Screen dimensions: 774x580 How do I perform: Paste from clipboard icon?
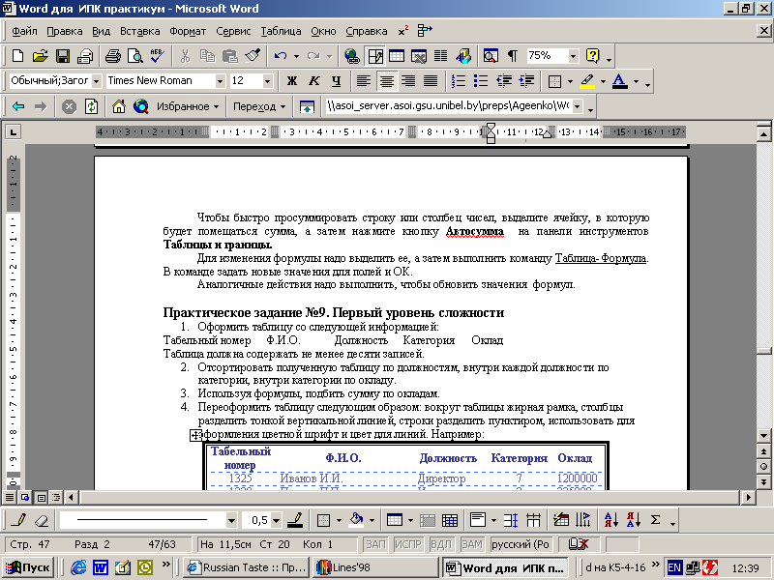click(x=230, y=56)
